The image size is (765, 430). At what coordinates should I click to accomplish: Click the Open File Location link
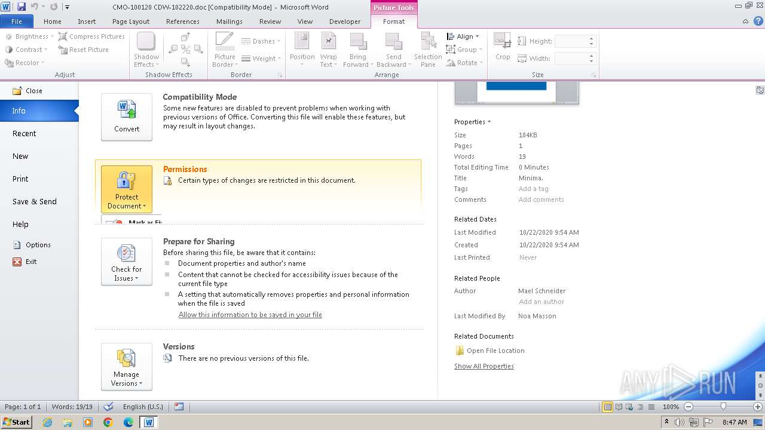tap(495, 351)
